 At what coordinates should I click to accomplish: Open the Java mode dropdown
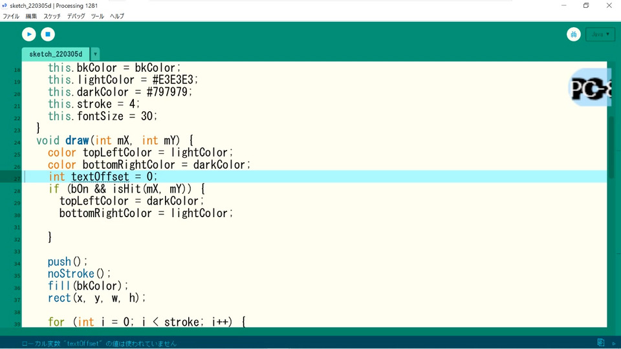(x=600, y=34)
